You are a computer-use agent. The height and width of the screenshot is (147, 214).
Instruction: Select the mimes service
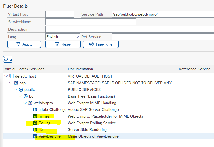[44, 116]
